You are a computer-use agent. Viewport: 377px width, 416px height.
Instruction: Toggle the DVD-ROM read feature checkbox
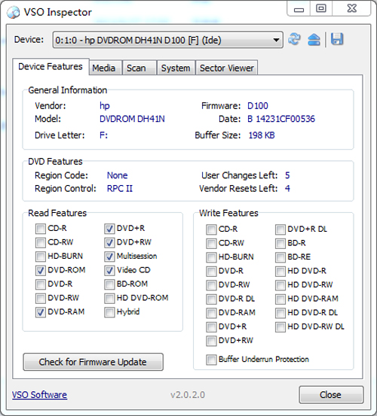[x=41, y=270]
